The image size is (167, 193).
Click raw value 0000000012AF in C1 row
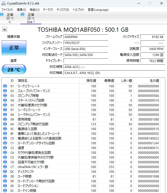coord(149,143)
